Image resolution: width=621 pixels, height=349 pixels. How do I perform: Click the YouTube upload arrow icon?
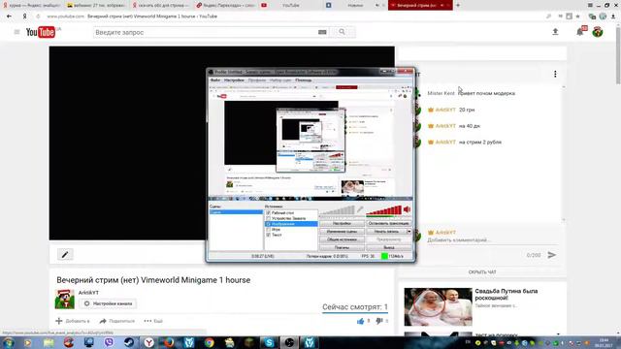(x=555, y=32)
